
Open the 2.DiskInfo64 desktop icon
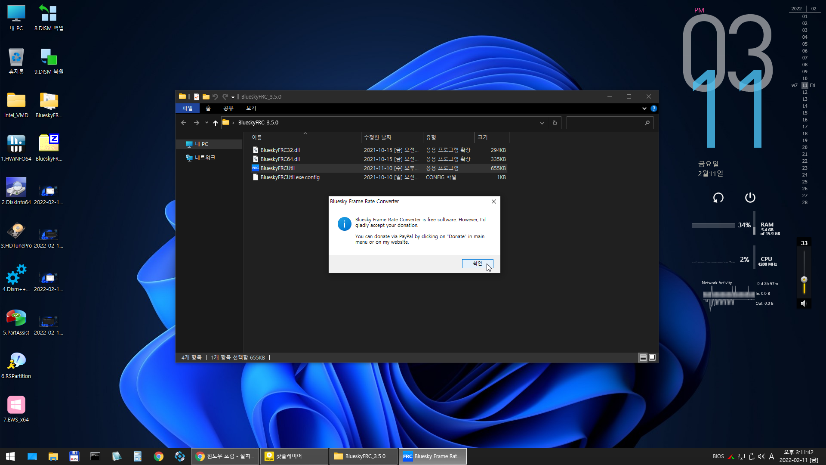(16, 192)
